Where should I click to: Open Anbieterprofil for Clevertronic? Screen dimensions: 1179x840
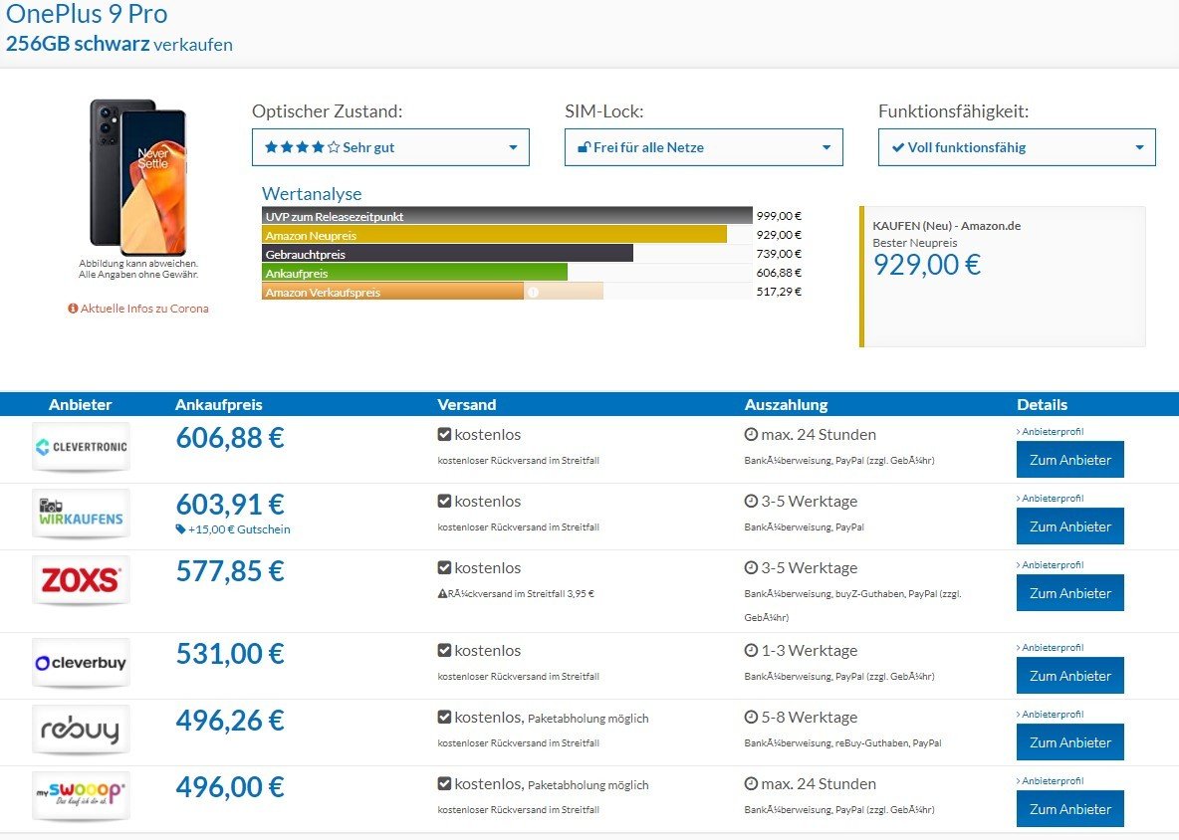[x=1051, y=432]
